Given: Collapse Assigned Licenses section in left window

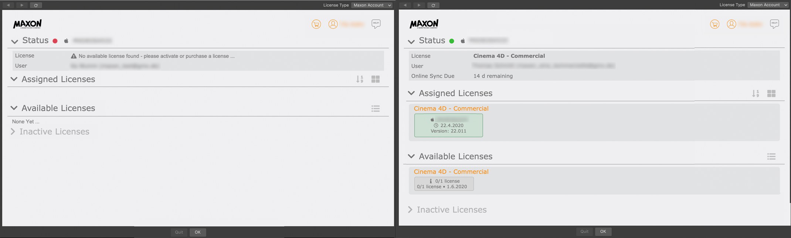Looking at the screenshot, I should pyautogui.click(x=14, y=79).
